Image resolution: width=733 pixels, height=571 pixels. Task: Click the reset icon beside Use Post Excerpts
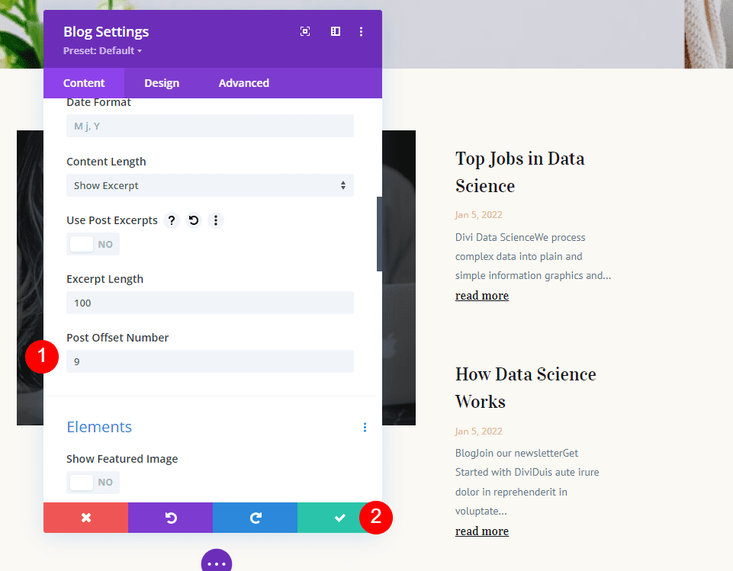193,220
